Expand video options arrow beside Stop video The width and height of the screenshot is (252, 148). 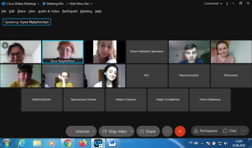131,131
